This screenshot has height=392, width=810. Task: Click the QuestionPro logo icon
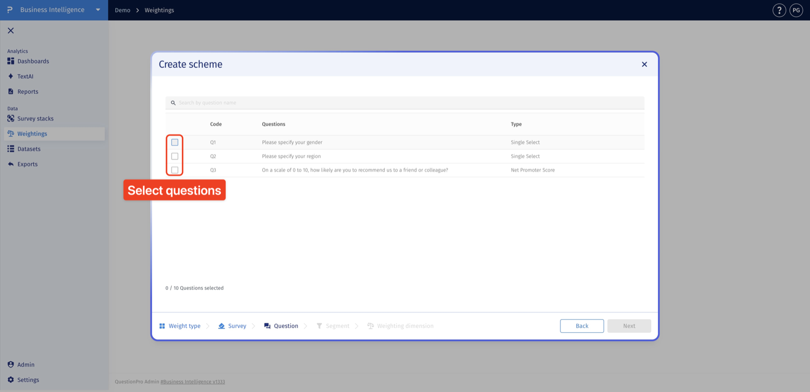coord(10,10)
